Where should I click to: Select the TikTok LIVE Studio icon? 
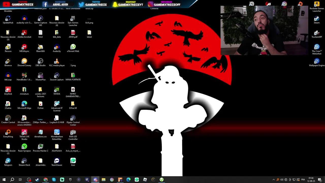(24, 135)
